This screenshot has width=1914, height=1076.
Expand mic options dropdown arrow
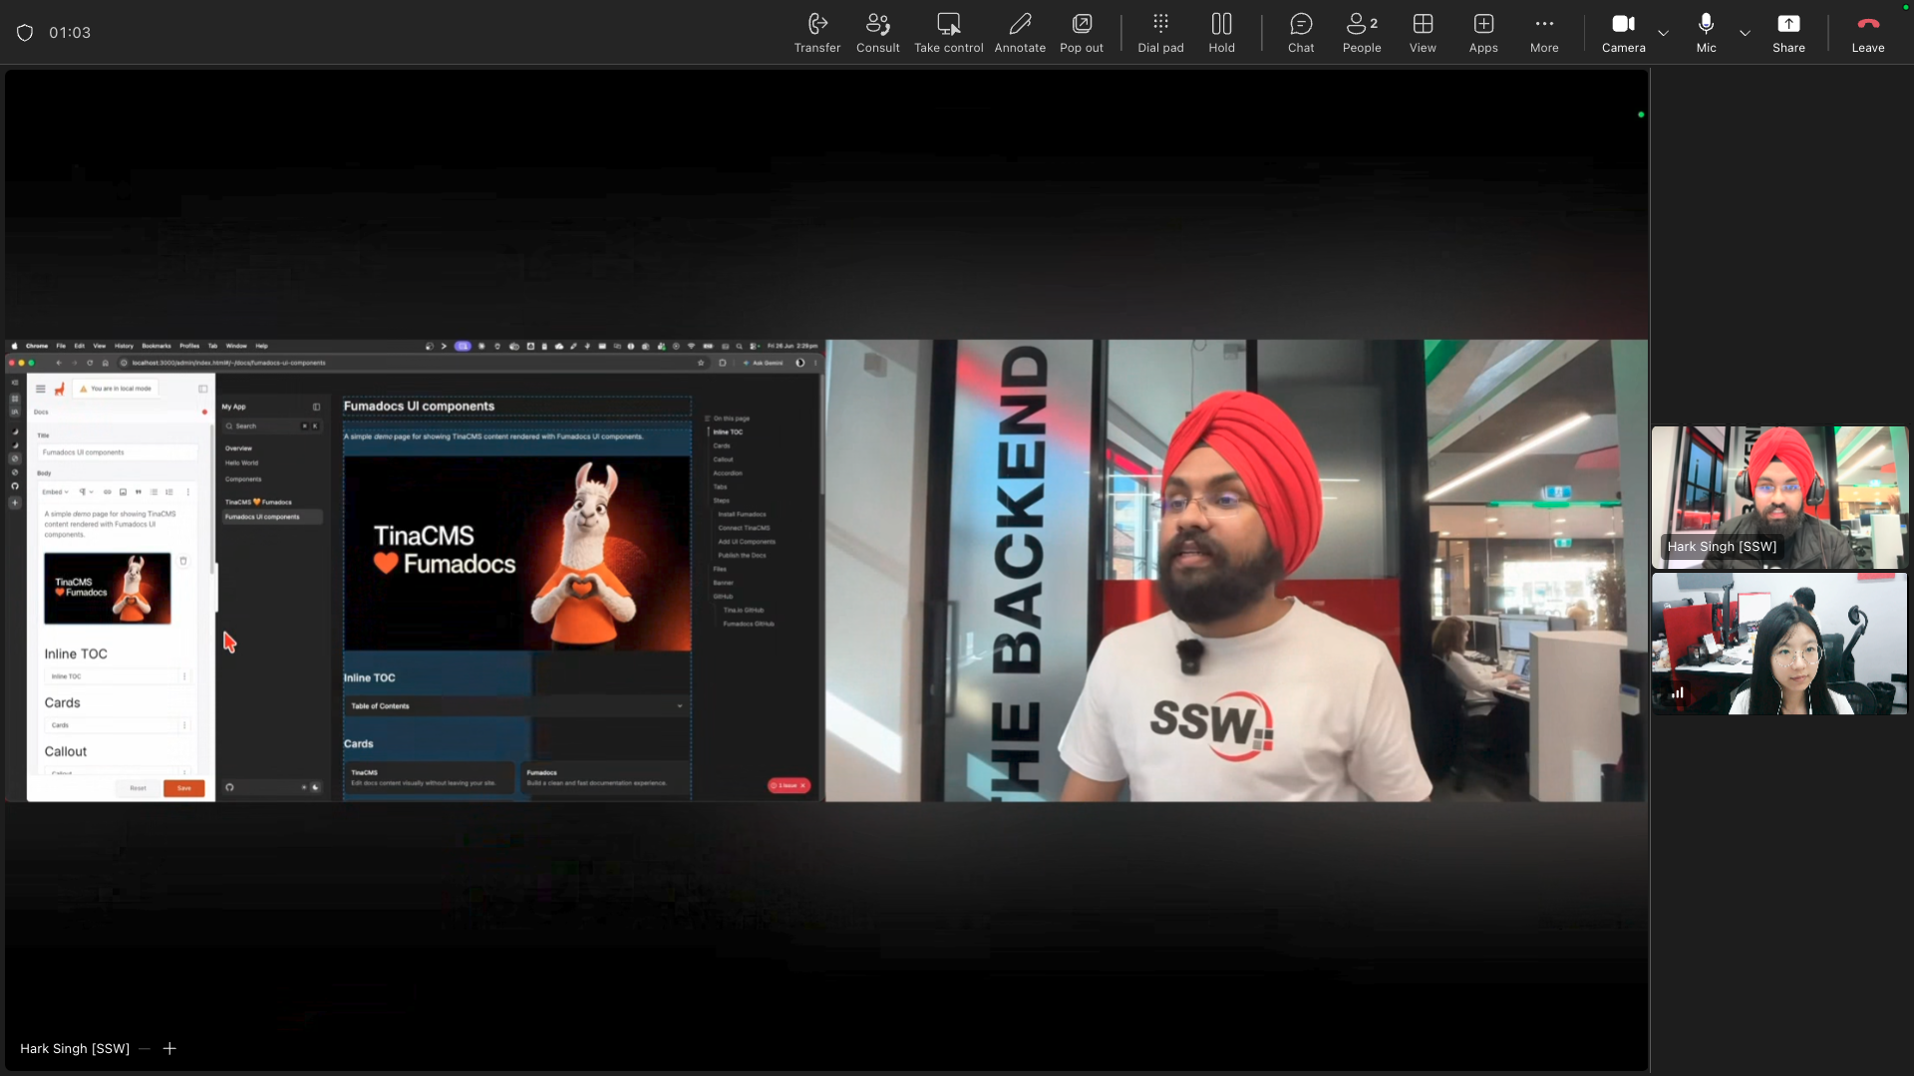[x=1745, y=33]
